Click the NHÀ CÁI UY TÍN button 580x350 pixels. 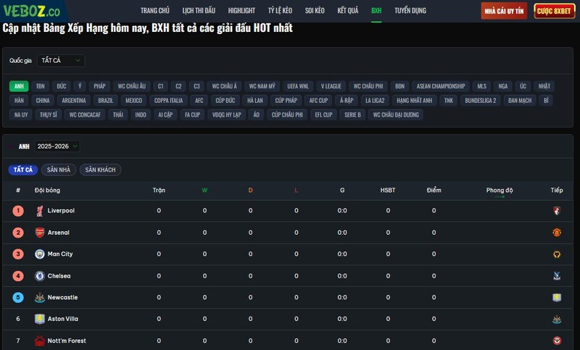click(x=504, y=11)
